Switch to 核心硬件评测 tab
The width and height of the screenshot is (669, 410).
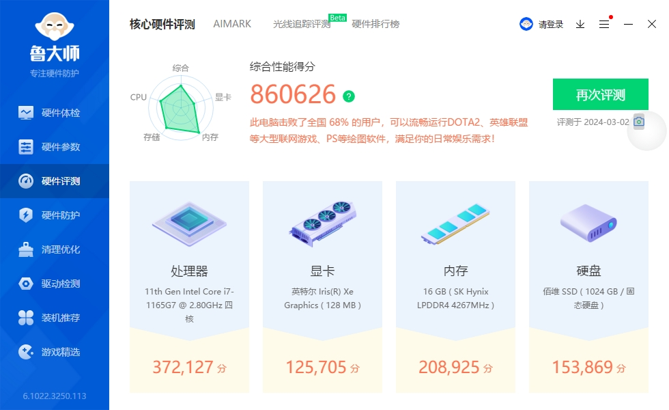tap(162, 25)
